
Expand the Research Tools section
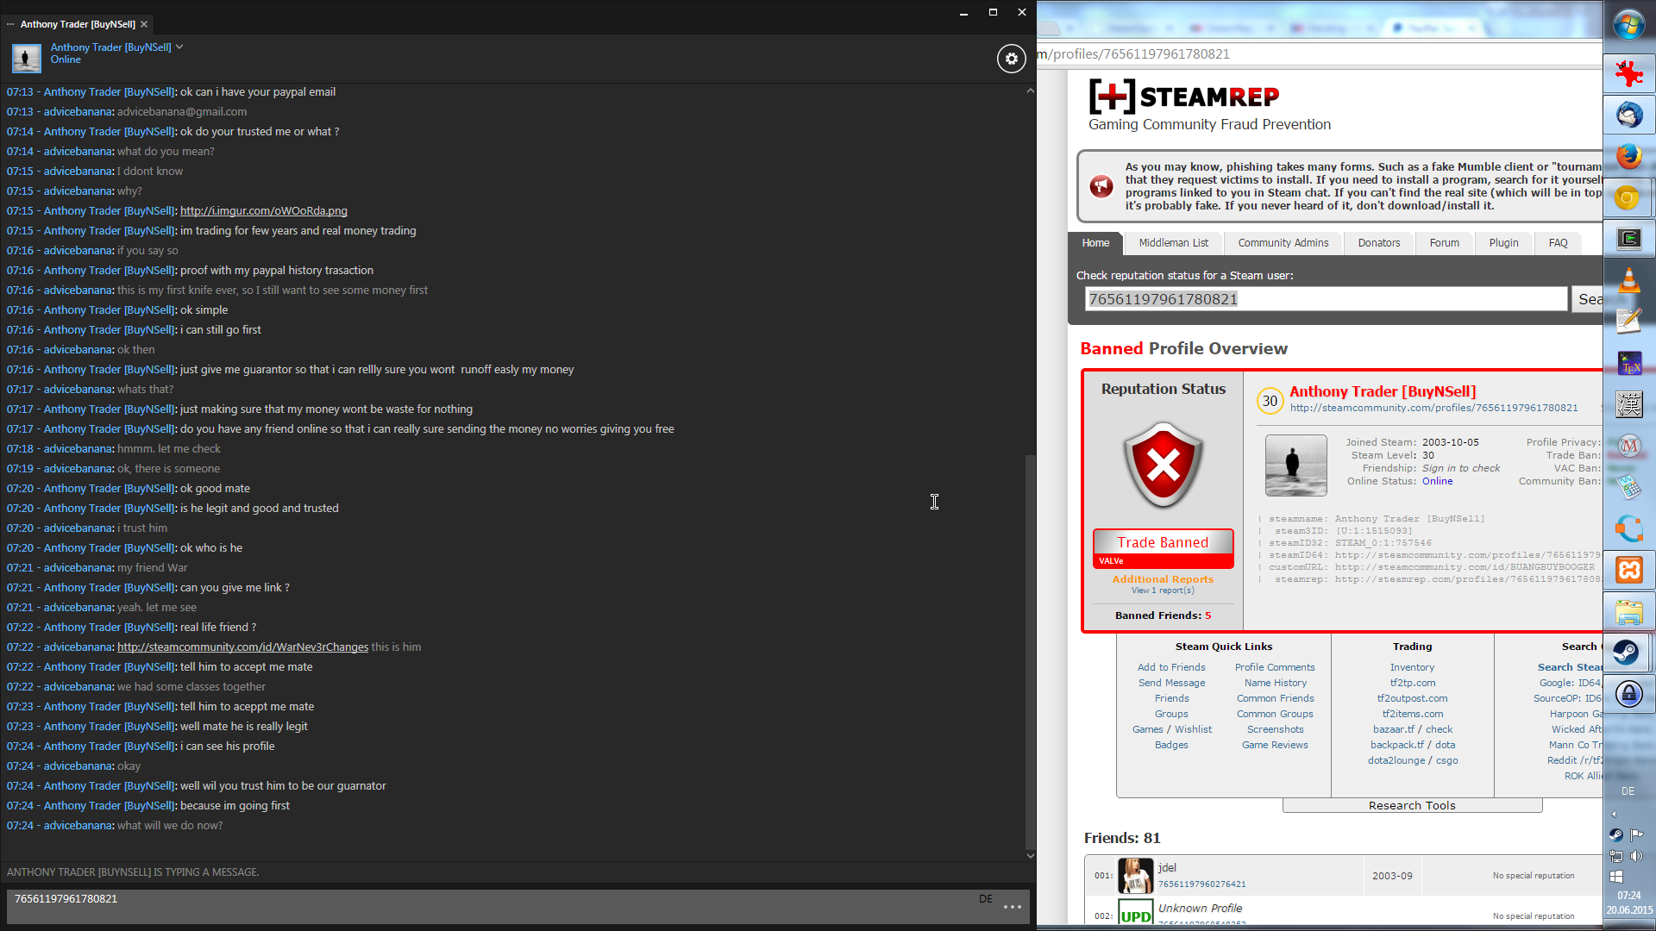[1411, 805]
